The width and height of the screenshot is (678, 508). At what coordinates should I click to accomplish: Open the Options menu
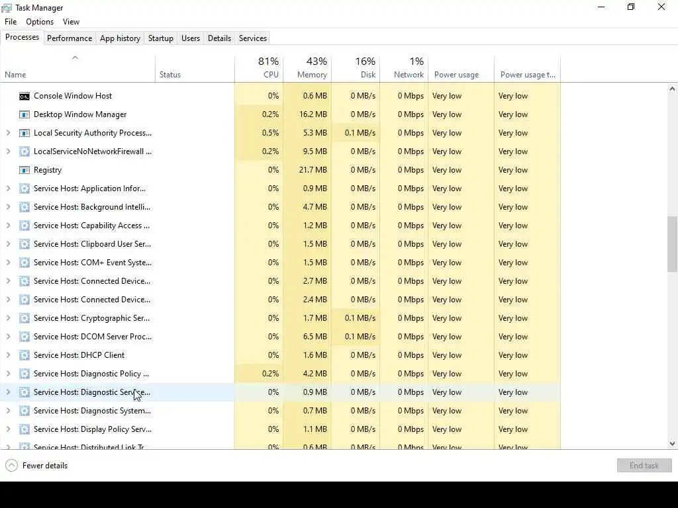40,22
